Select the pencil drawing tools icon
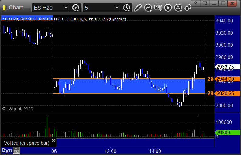Image resolution: width=241 pixels, height=155 pixels. (138, 8)
